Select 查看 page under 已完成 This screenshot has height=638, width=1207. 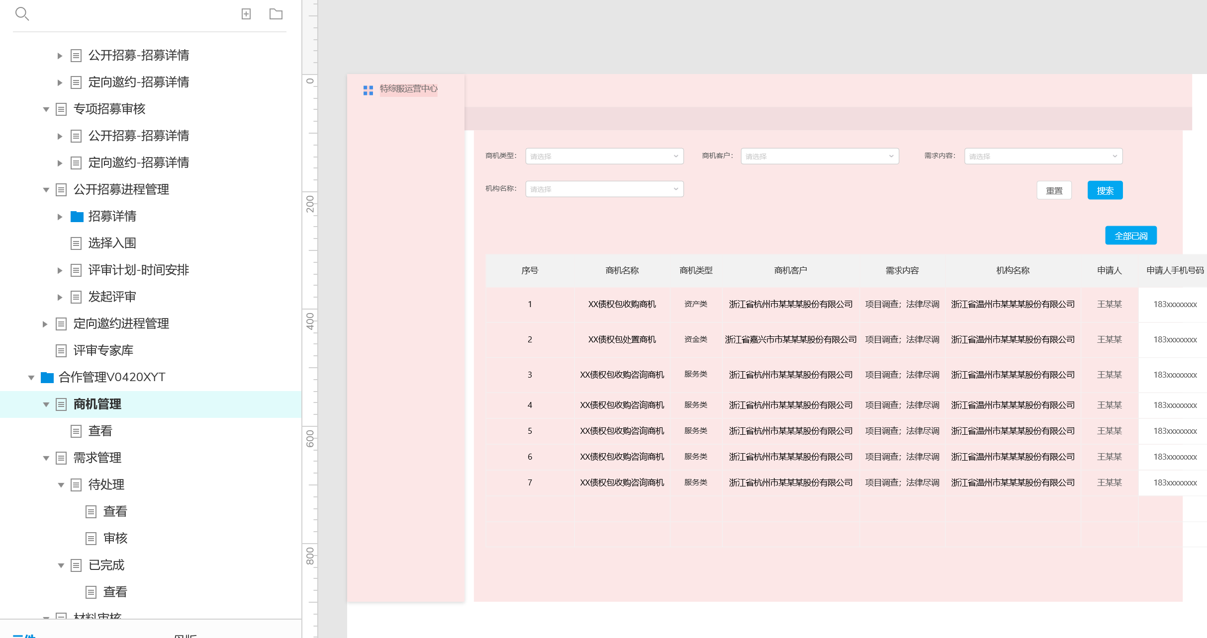[115, 592]
